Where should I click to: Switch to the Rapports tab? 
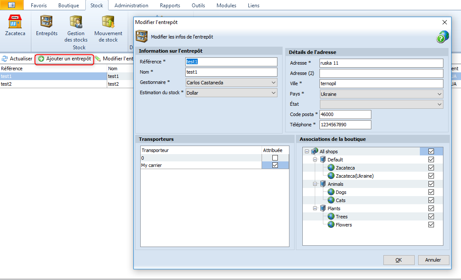[x=170, y=5]
